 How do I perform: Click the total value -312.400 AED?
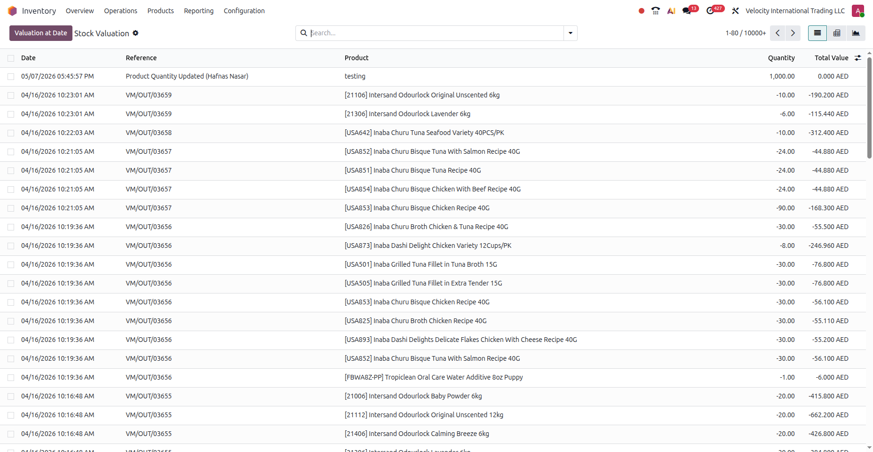828,133
